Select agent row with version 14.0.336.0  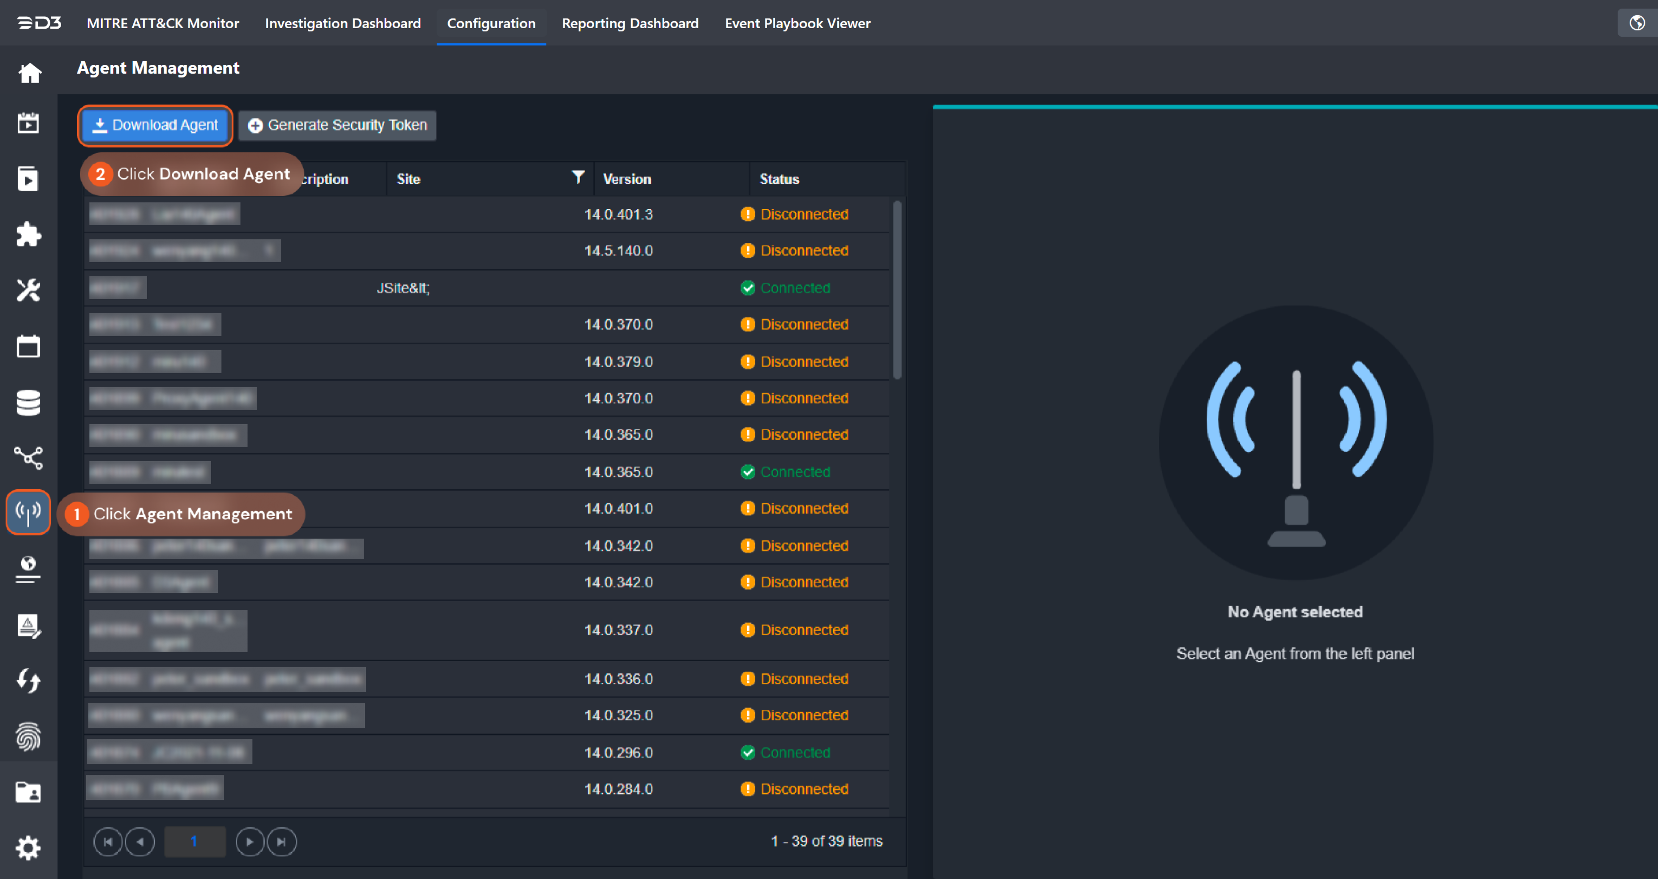[487, 679]
